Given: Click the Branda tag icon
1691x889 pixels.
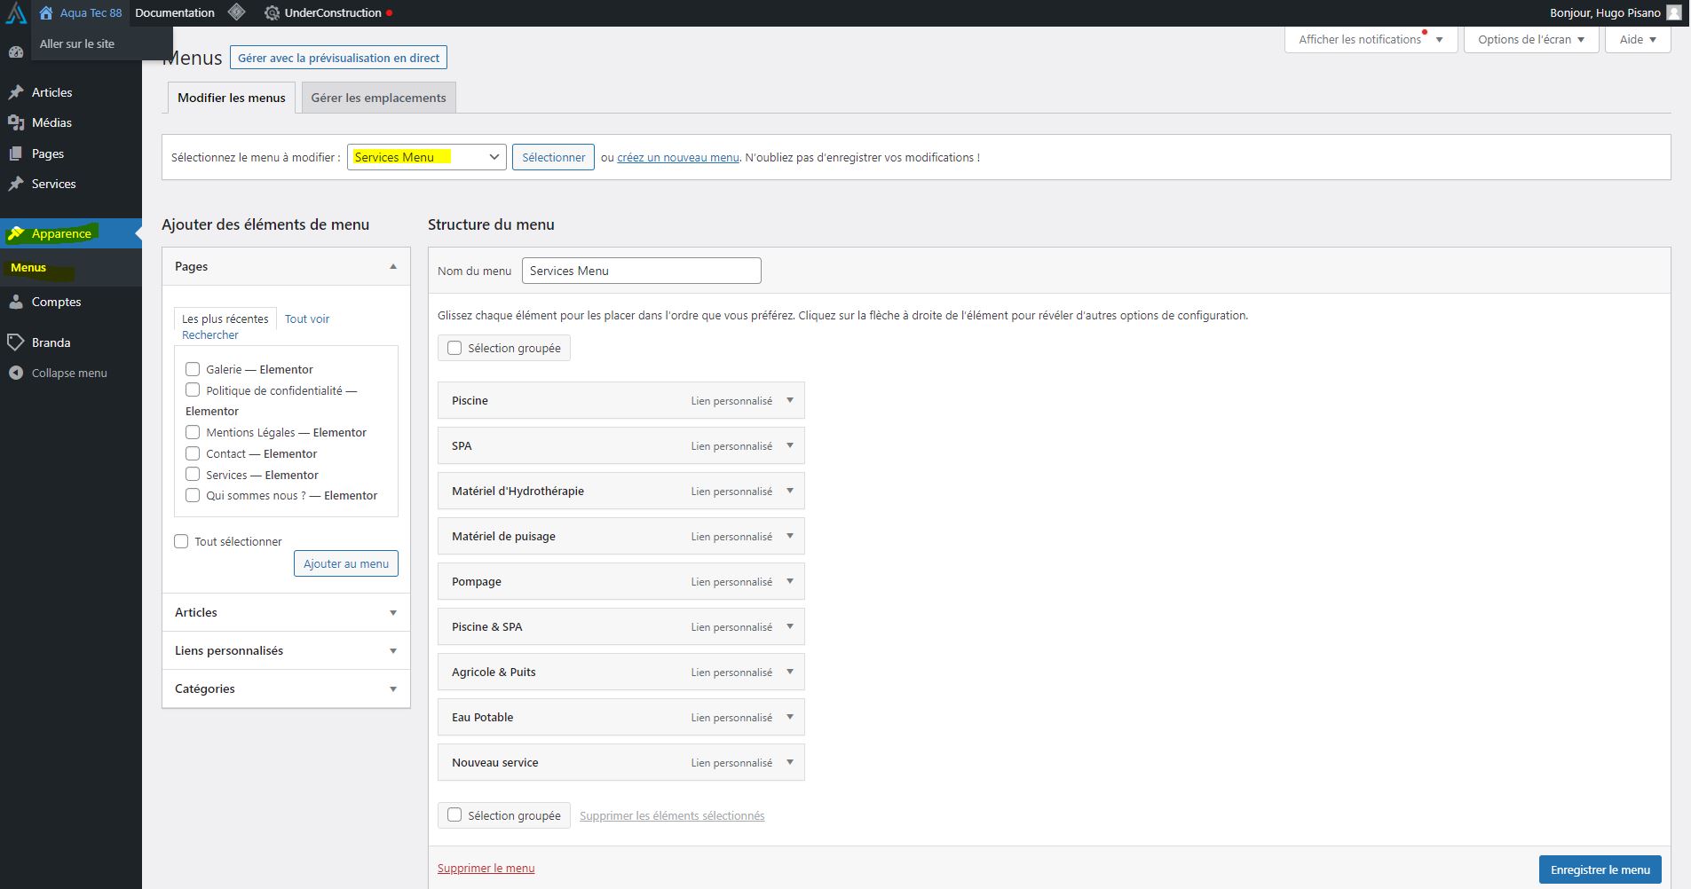Looking at the screenshot, I should [x=15, y=342].
